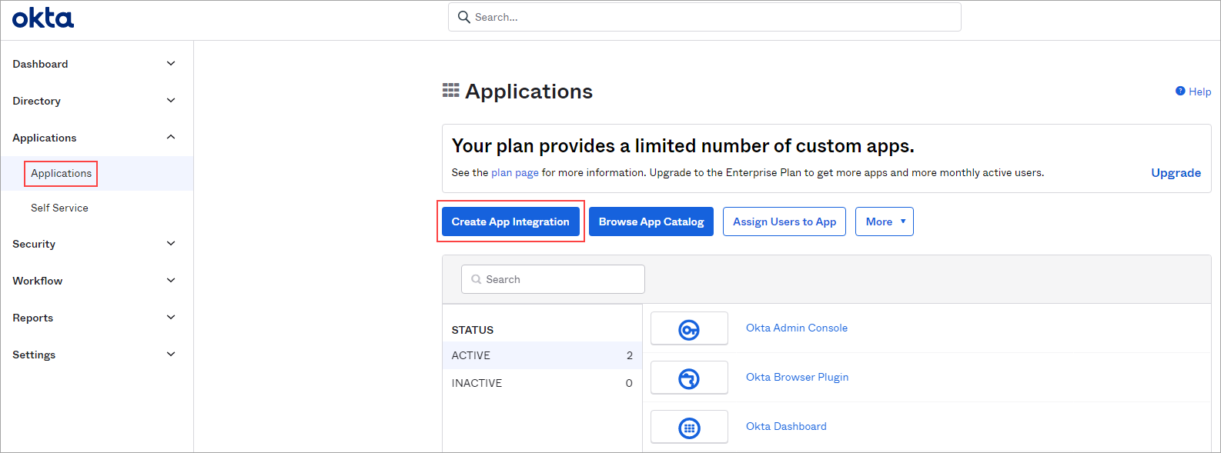This screenshot has width=1221, height=453.
Task: Open Okta Admin Console link
Action: pos(797,328)
